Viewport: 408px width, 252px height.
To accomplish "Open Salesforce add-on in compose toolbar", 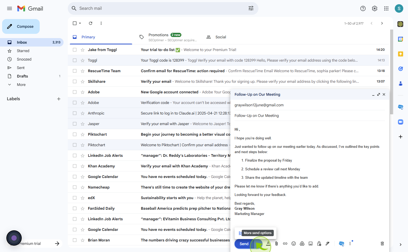I will coord(342,244).
